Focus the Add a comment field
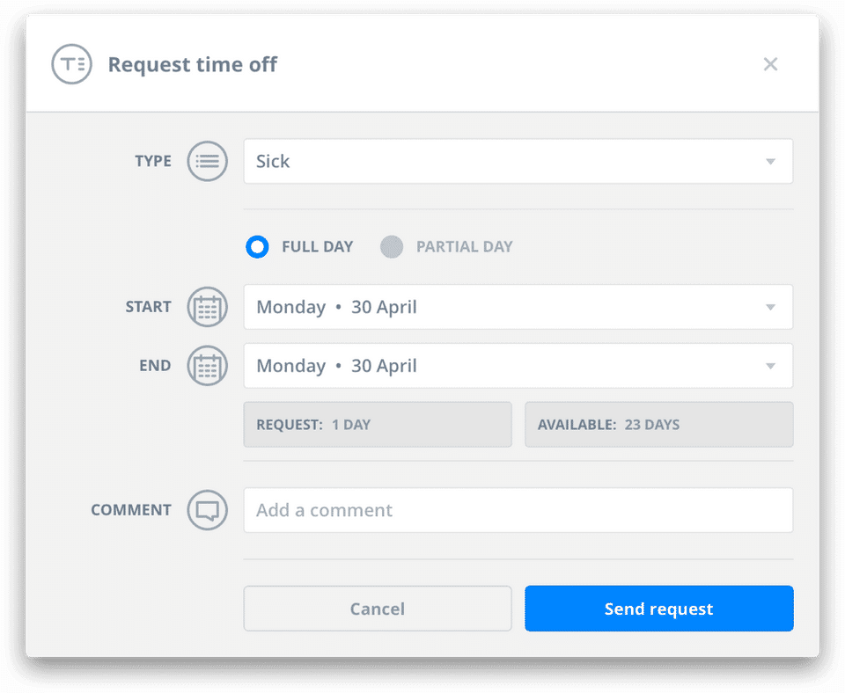This screenshot has height=693, width=845. [518, 510]
